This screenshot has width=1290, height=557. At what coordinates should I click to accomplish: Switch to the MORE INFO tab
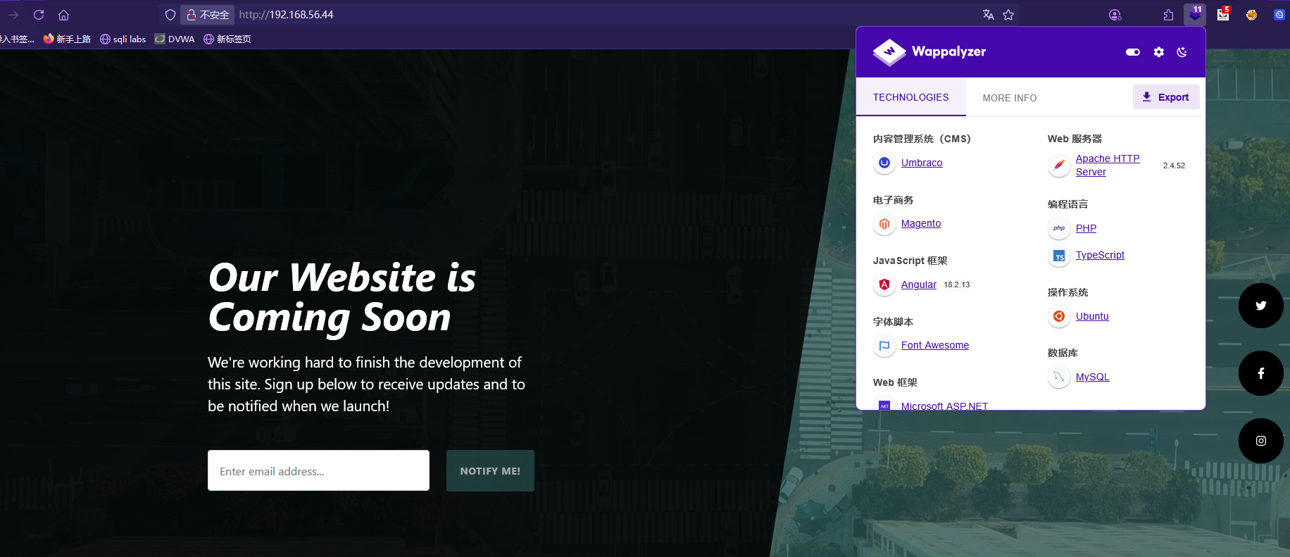click(1009, 98)
